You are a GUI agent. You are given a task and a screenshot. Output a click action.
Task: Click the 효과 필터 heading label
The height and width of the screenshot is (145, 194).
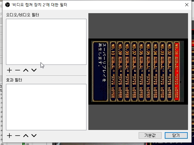pos(14,80)
